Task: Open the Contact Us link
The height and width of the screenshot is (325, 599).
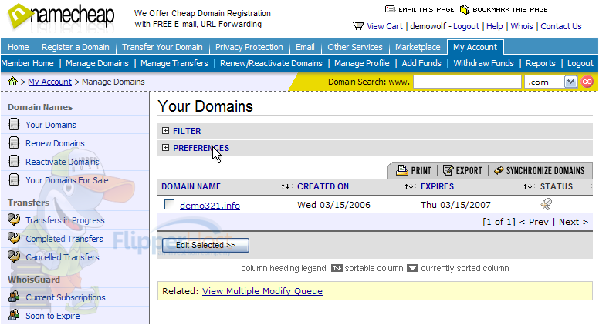Action: pyautogui.click(x=561, y=26)
